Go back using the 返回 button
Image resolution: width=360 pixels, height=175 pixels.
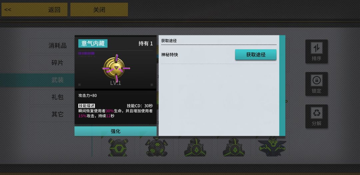click(x=34, y=10)
